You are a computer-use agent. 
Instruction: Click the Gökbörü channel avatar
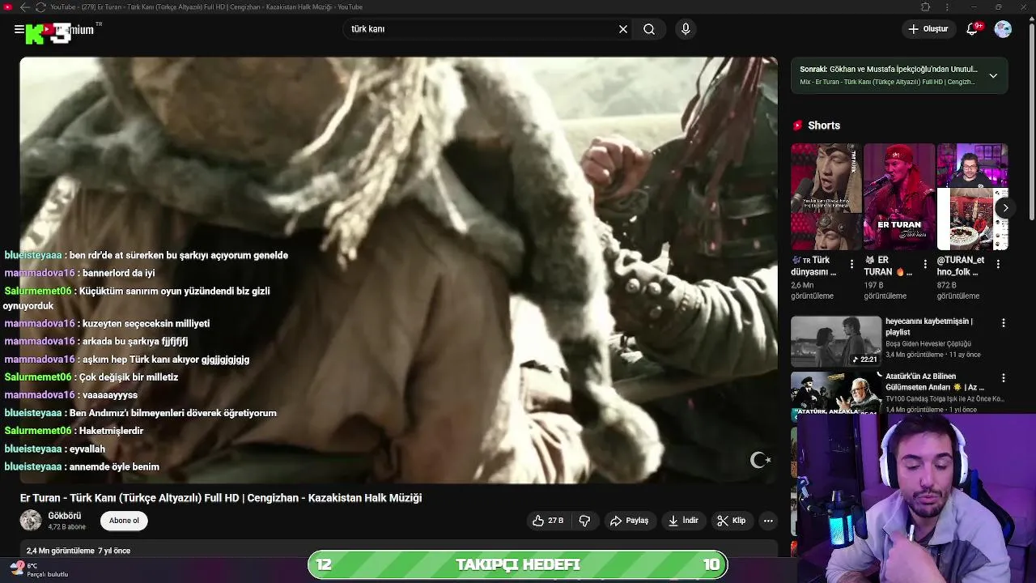click(x=31, y=521)
